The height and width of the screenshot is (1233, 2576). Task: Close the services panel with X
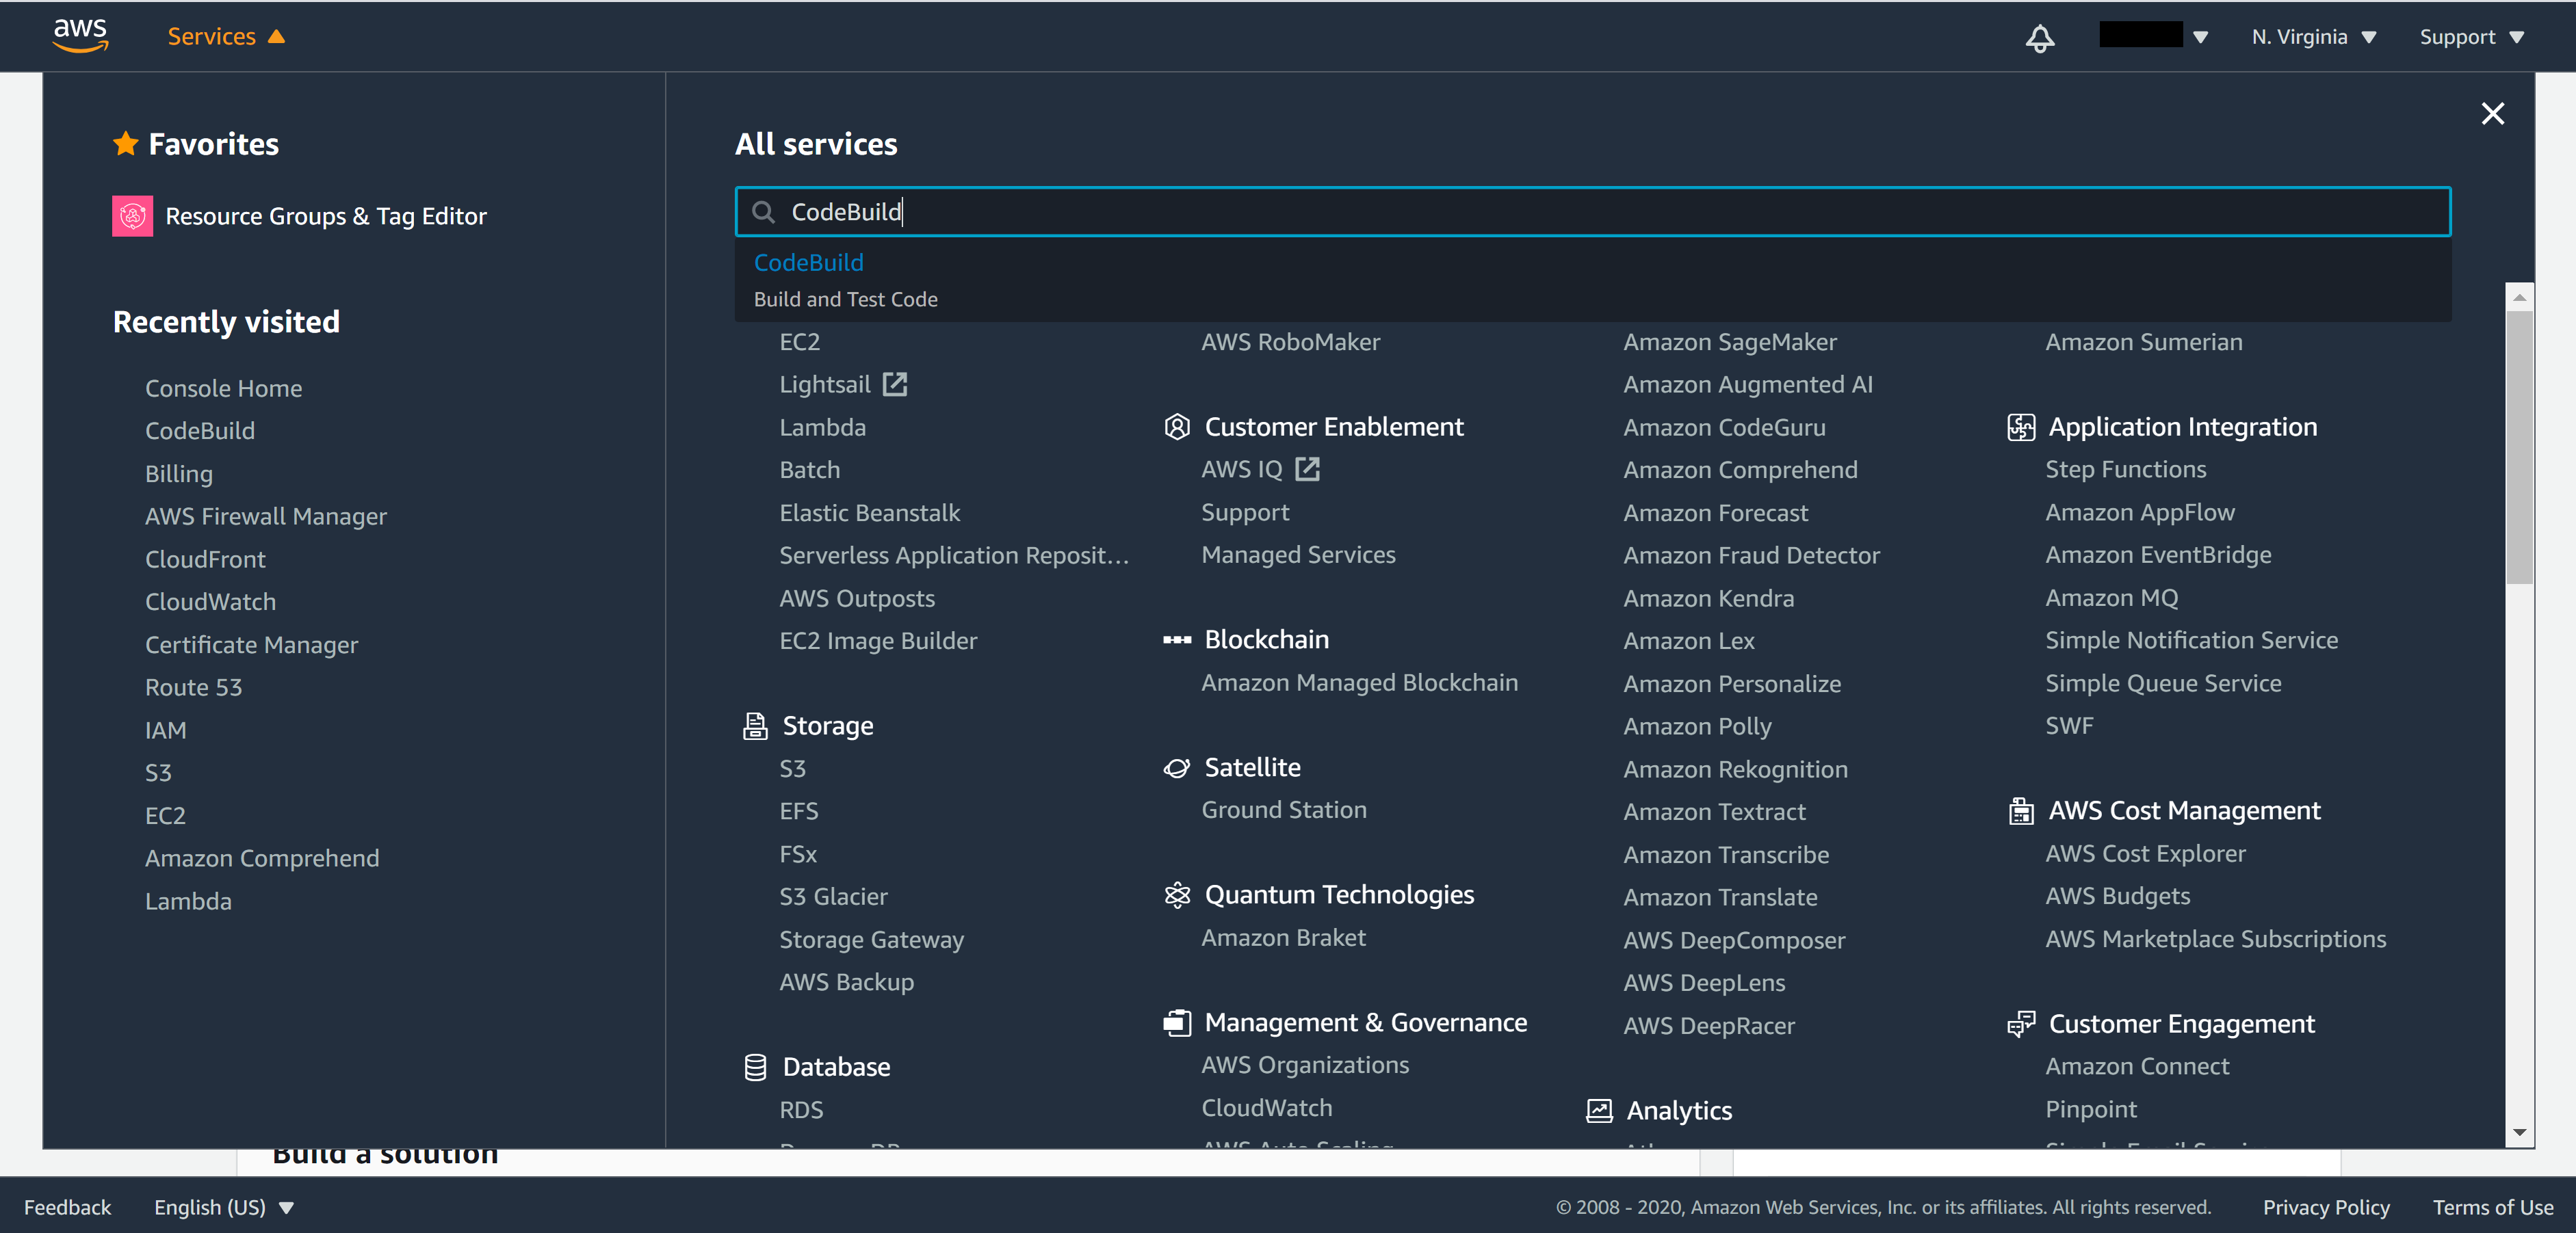(2492, 113)
